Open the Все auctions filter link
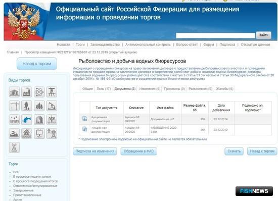The height and width of the screenshot is (201, 278). click(16, 172)
